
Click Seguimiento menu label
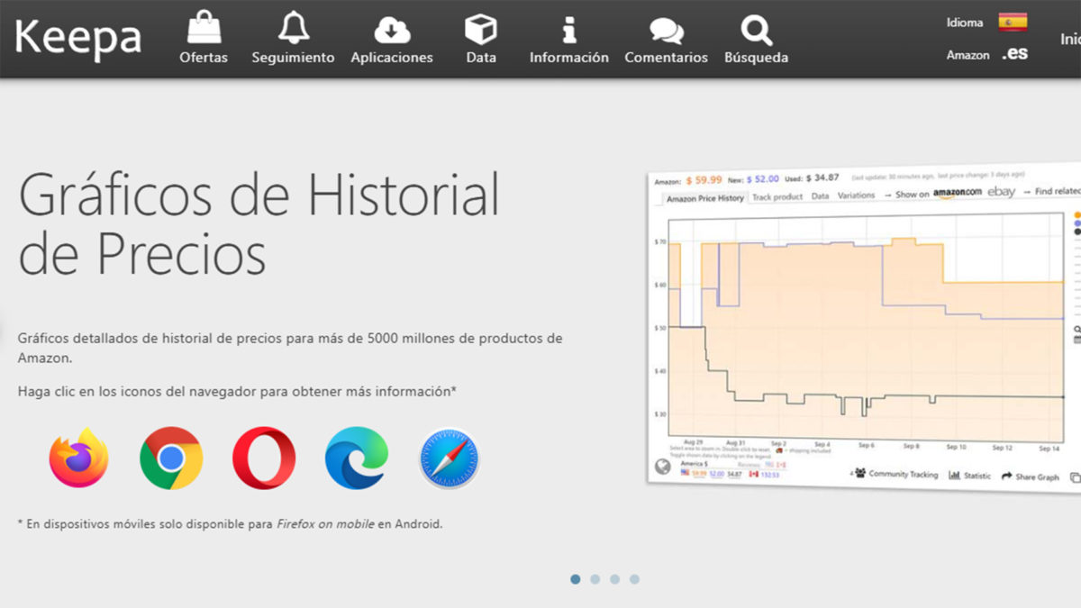[293, 58]
